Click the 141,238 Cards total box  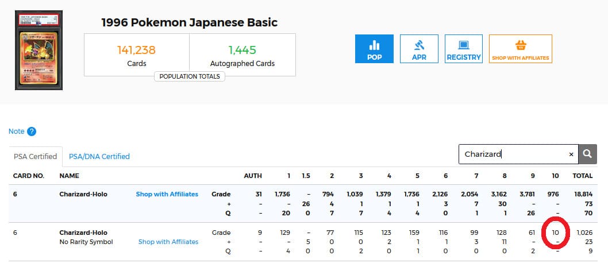(136, 55)
